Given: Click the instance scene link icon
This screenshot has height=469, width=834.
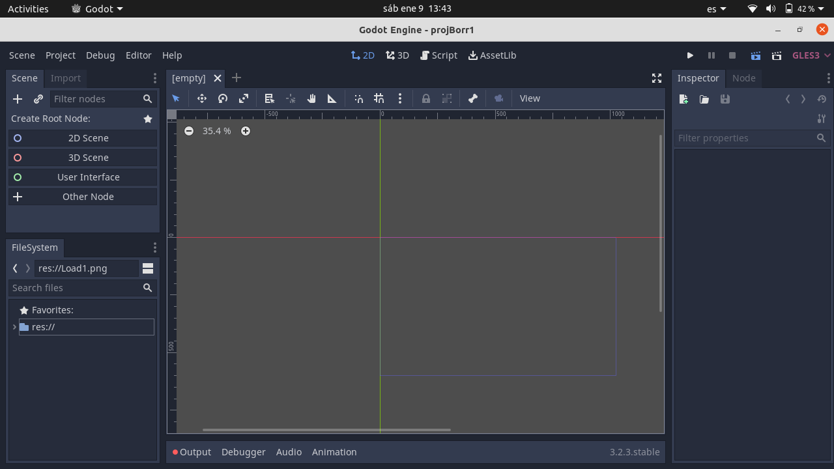Looking at the screenshot, I should point(38,99).
